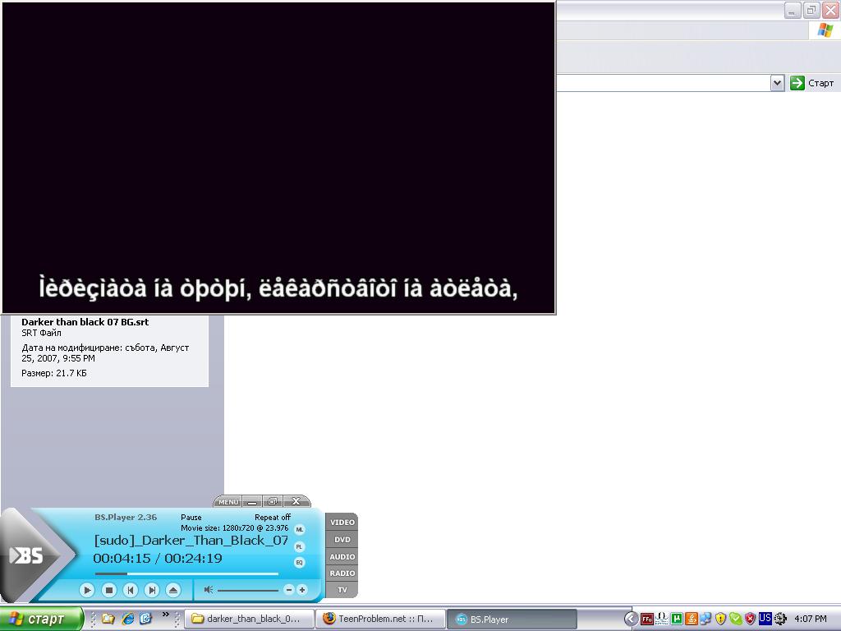Click the [sudo]_Darker_Than_Black_07 title text
Screen dimensions: 841x631
pos(191,541)
